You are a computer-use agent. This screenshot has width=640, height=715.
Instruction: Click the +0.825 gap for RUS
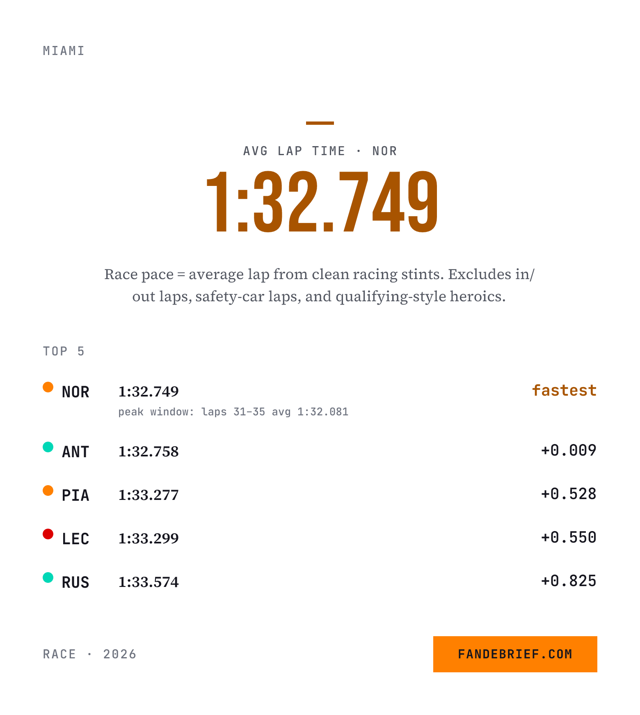(569, 581)
